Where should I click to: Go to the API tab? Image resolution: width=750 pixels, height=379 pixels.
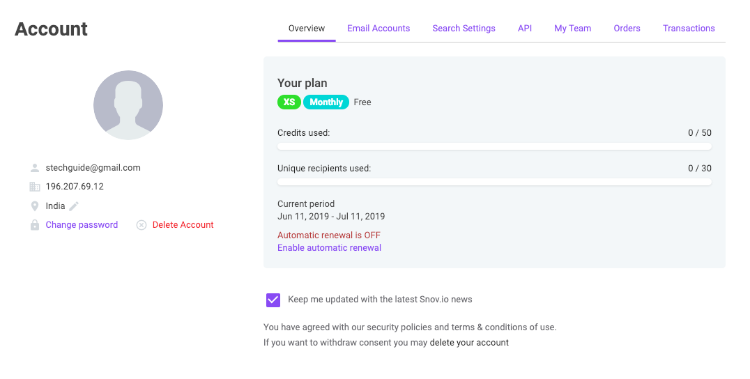pos(525,29)
